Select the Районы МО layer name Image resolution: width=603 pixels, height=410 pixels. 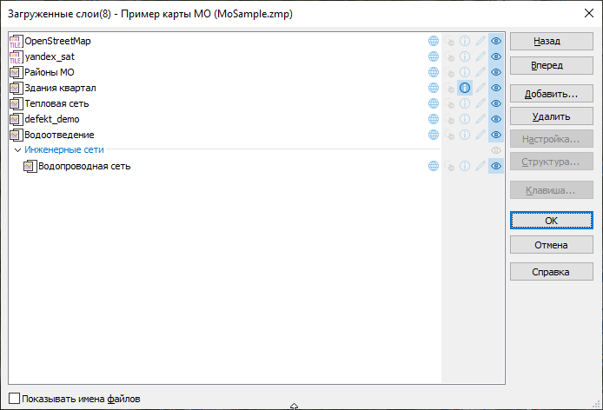pos(50,72)
